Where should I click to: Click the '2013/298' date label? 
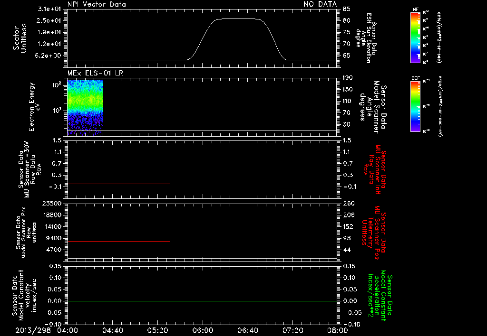pos(33,330)
